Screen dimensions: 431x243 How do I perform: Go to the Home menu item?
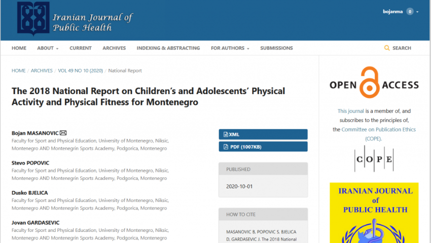pyautogui.click(x=19, y=48)
